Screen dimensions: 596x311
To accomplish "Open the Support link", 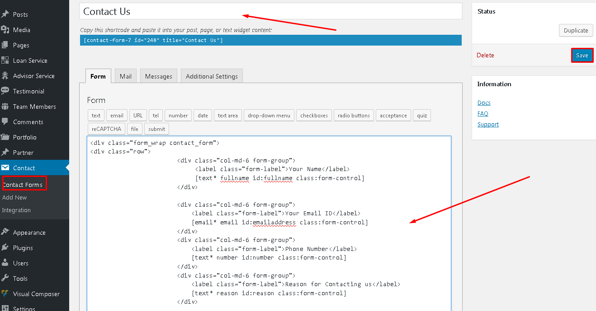I will [x=488, y=125].
